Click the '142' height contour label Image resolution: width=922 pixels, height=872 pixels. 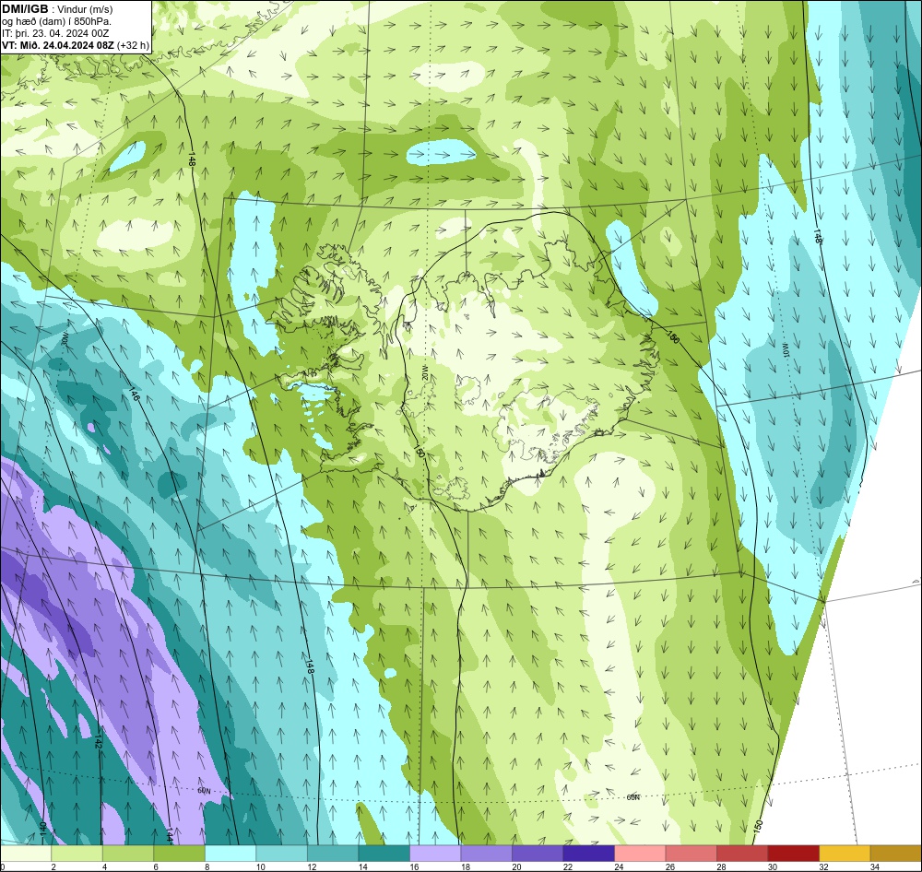pos(99,741)
